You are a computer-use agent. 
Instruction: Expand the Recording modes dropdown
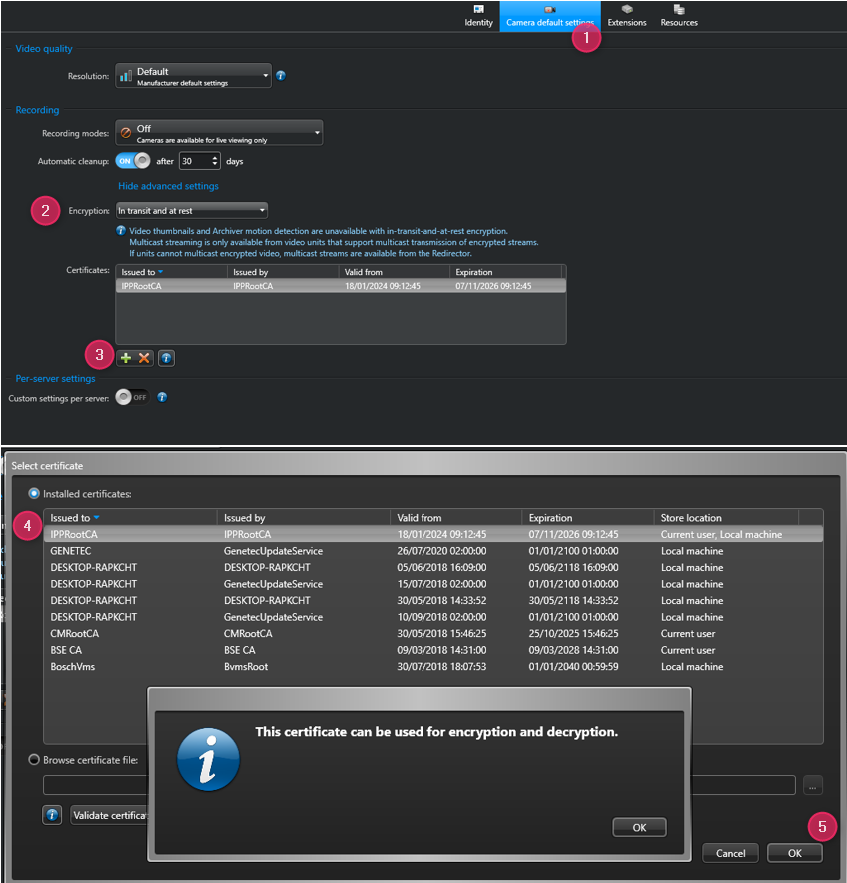(x=219, y=133)
